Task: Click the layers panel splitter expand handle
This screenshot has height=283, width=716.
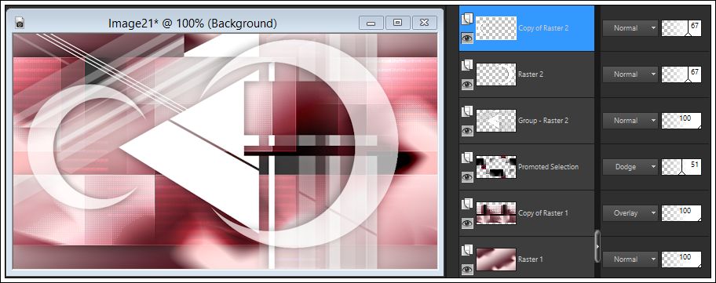Action: pyautogui.click(x=597, y=246)
